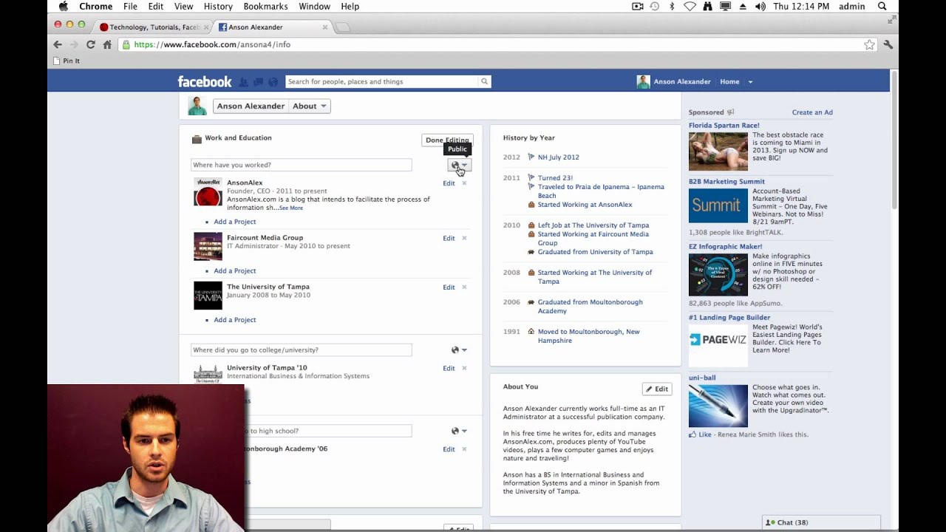Click Edit link for the AnsonAlex job

pyautogui.click(x=449, y=183)
